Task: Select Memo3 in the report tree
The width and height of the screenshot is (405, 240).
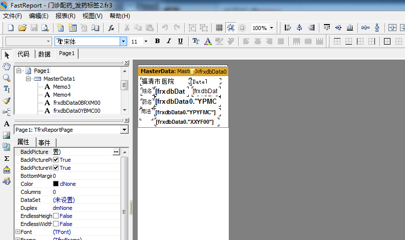Action: tap(62, 87)
